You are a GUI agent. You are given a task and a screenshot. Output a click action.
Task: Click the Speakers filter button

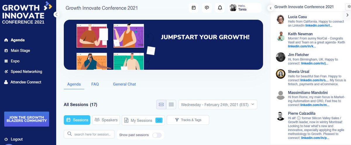point(106,120)
